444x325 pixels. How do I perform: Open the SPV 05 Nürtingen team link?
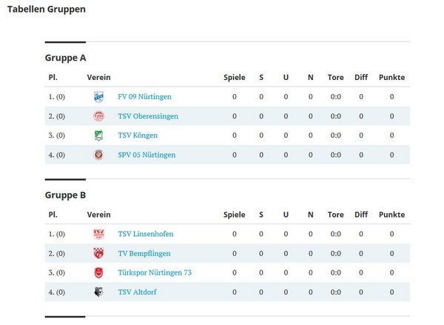coord(147,155)
